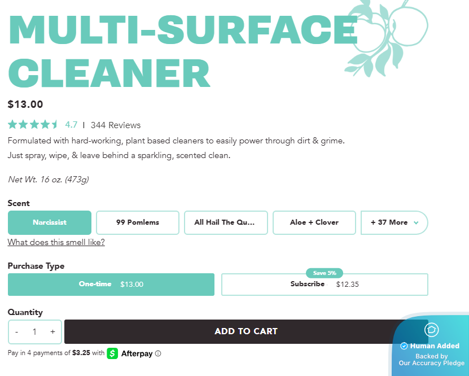Click the checkmark beside Human Added
This screenshot has width=469, height=376.
(404, 346)
